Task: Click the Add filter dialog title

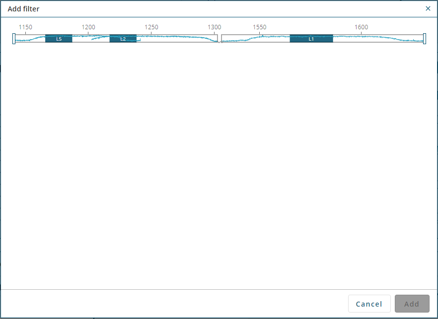Action: point(23,9)
